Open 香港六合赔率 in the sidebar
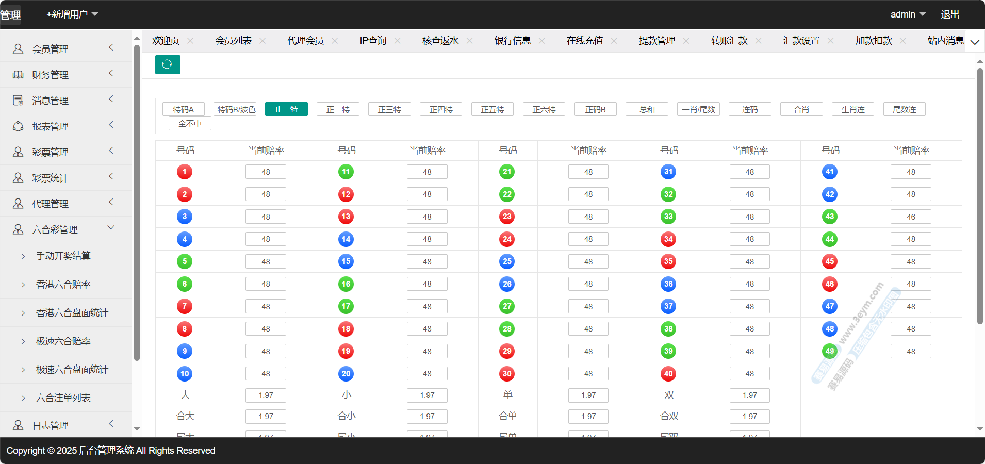Viewport: 985px width, 464px height. [x=63, y=285]
